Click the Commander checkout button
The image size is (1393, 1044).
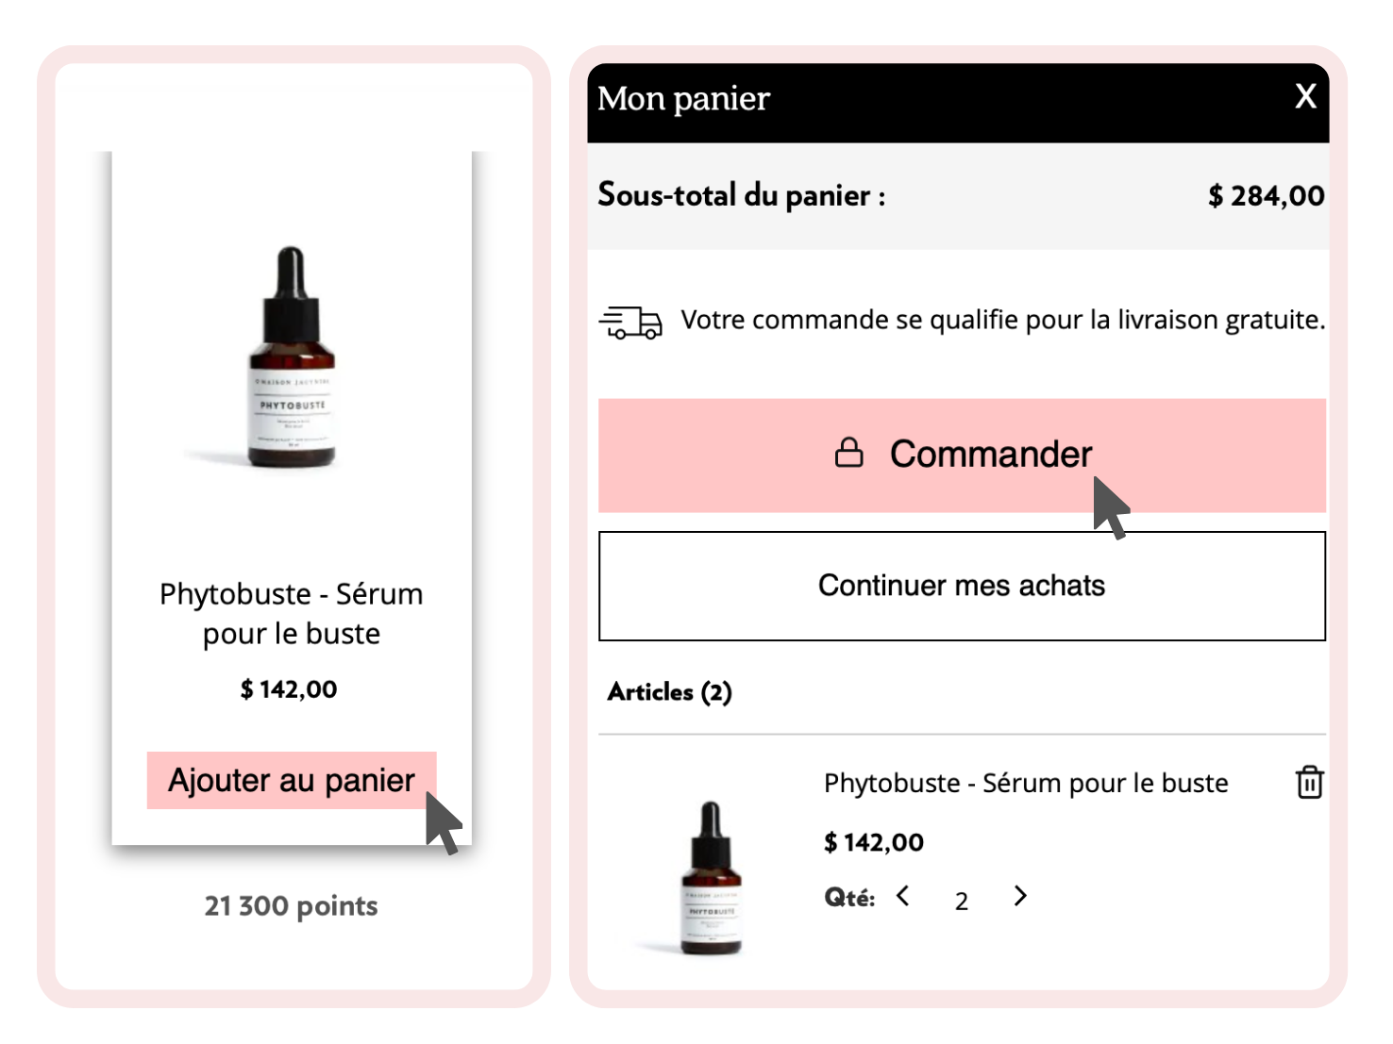pos(962,456)
